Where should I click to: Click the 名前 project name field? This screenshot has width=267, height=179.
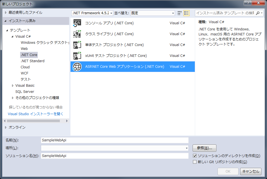115,140
